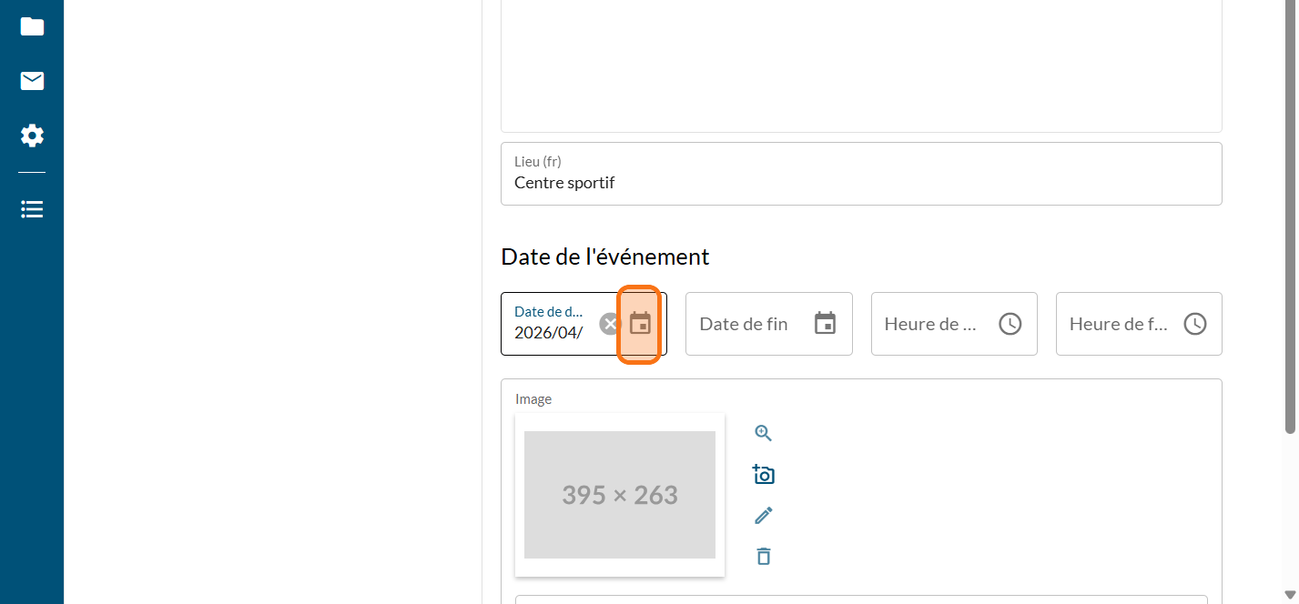Open the start time clock picker
Image resolution: width=1299 pixels, height=604 pixels.
pos(1010,324)
